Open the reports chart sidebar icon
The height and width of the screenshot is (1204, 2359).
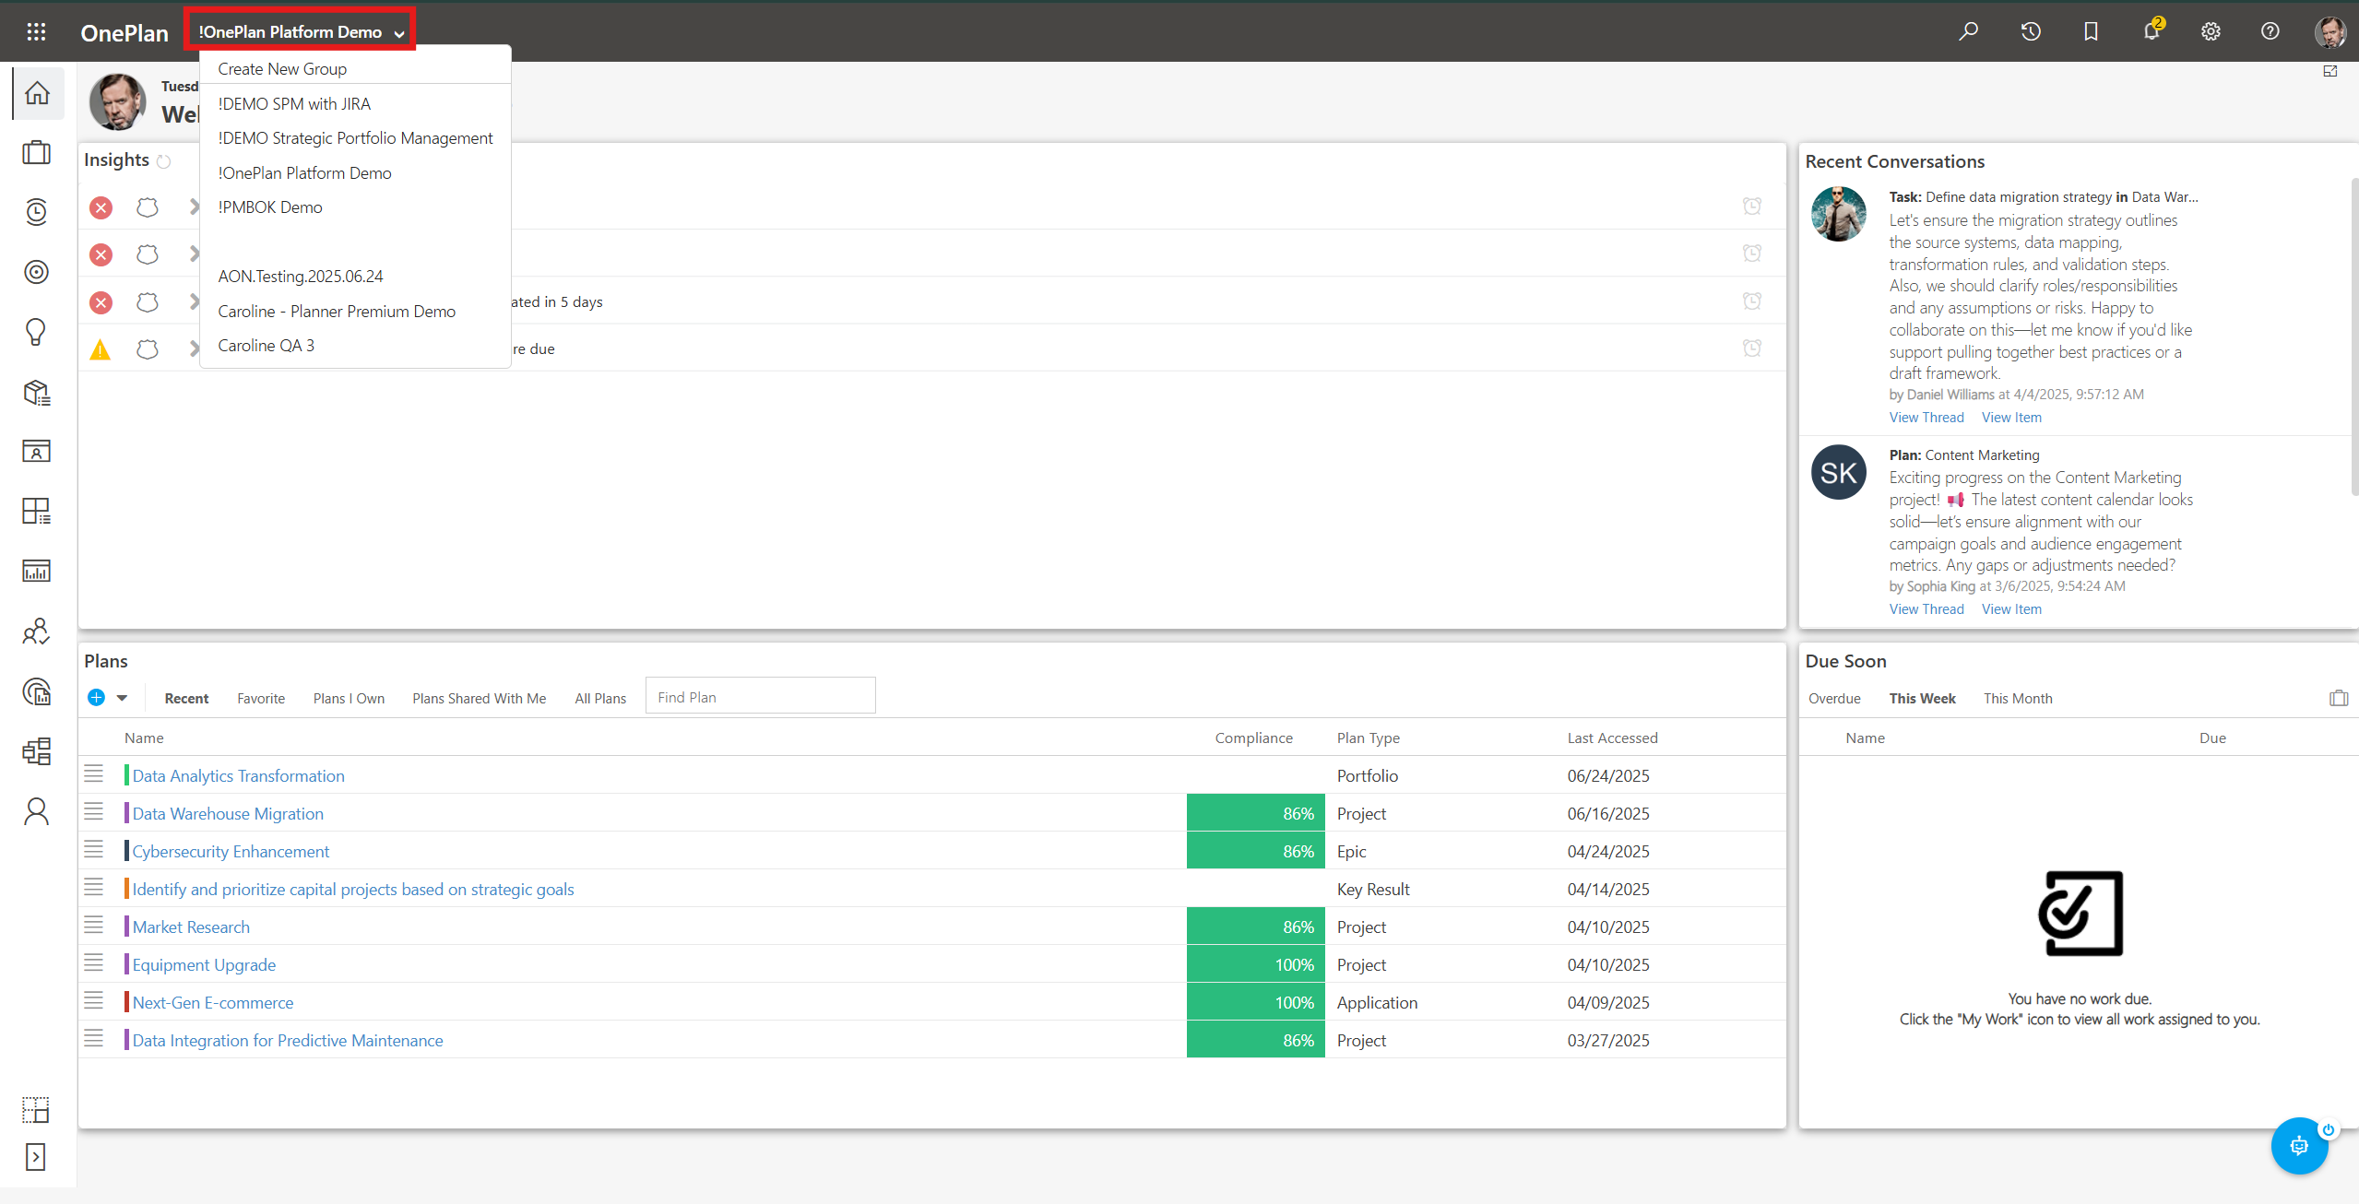point(37,572)
